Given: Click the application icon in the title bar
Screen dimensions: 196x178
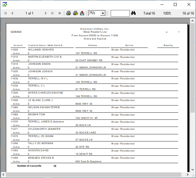Looking at the screenshot, I should pyautogui.click(x=5, y=4).
